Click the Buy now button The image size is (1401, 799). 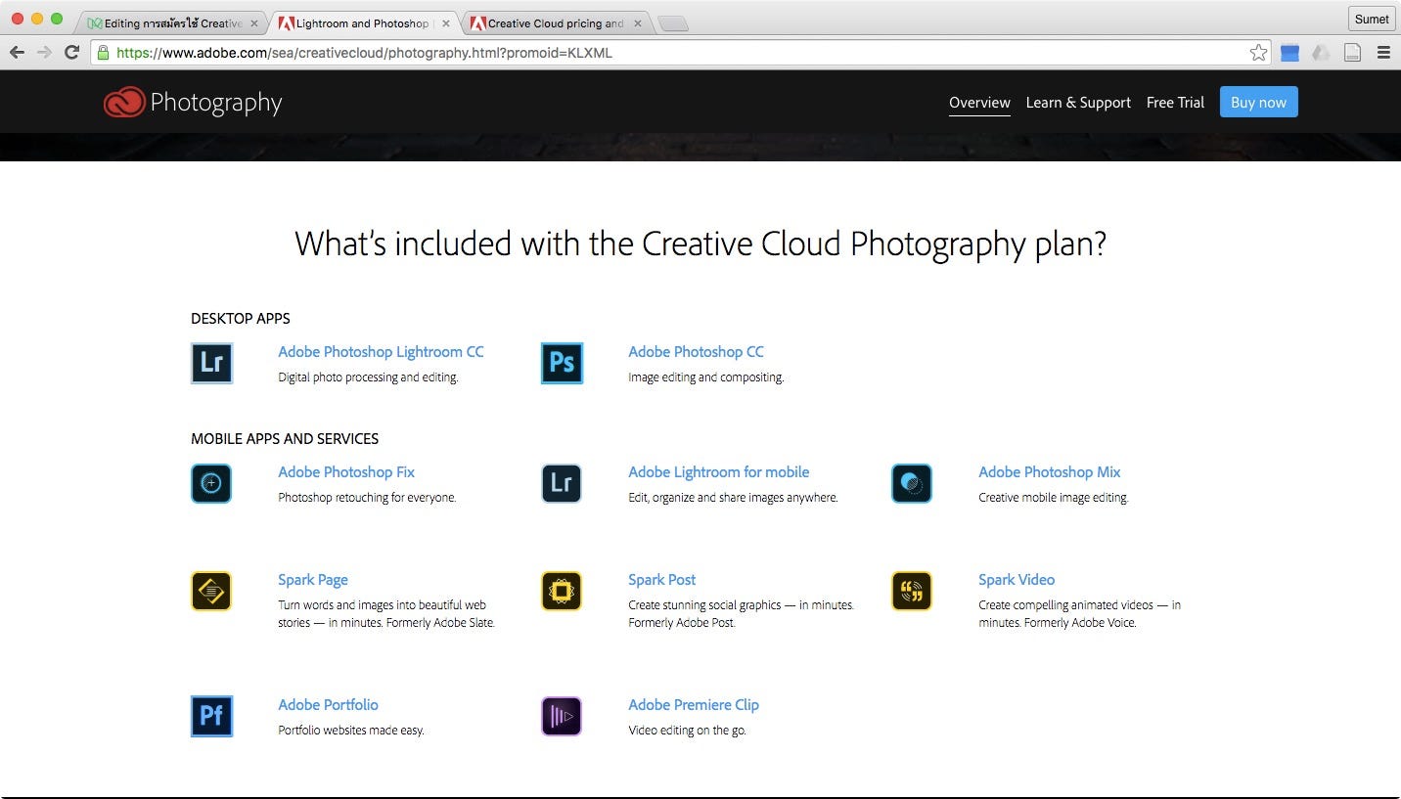coord(1258,102)
